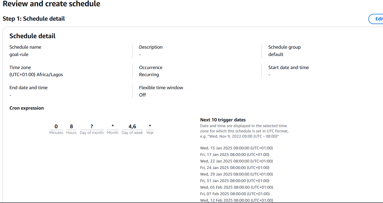Click the Month asterisk cron value

pos(113,126)
